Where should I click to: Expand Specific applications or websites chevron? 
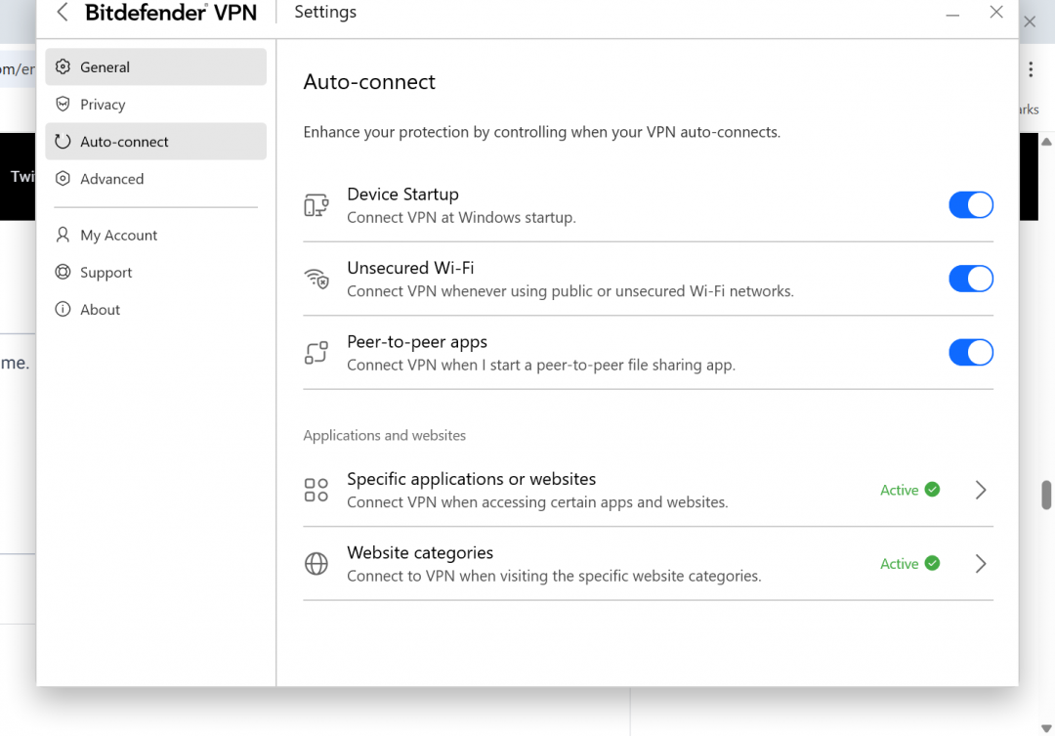coord(981,490)
